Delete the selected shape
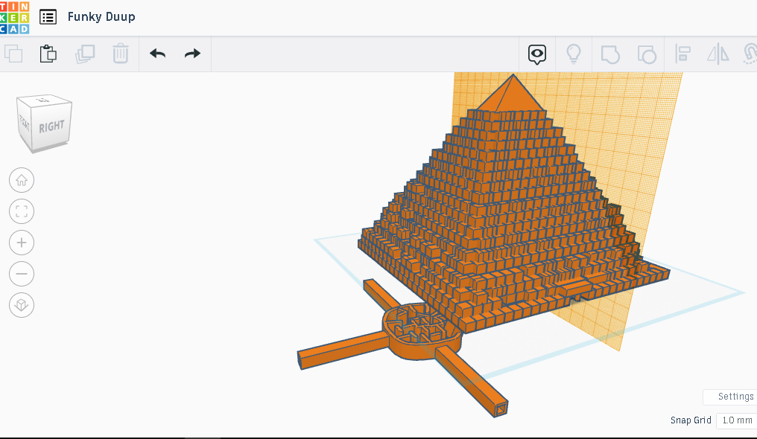 pos(121,54)
